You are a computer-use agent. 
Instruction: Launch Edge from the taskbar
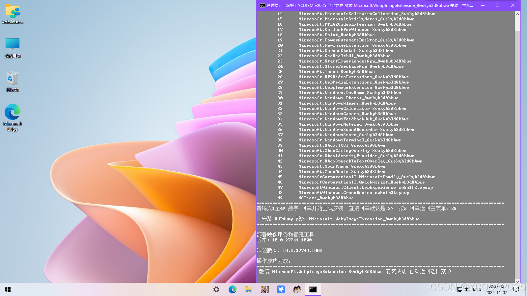tap(233, 289)
